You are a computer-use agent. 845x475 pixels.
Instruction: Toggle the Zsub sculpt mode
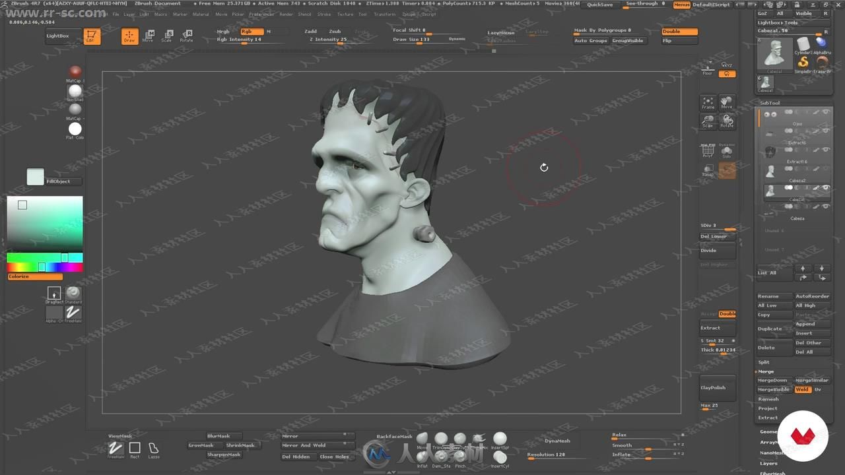point(335,31)
